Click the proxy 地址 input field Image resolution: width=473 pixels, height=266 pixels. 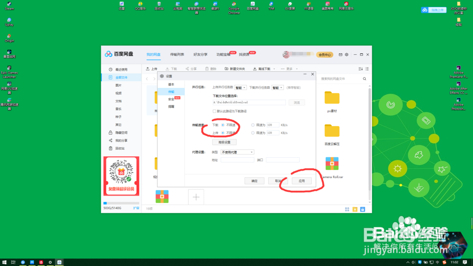click(x=237, y=160)
